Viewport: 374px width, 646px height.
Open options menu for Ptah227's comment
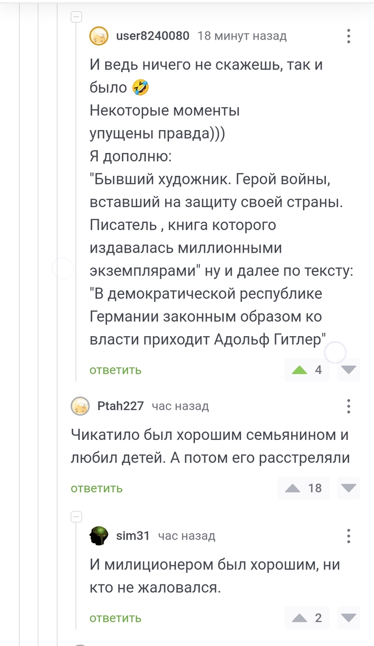(348, 406)
